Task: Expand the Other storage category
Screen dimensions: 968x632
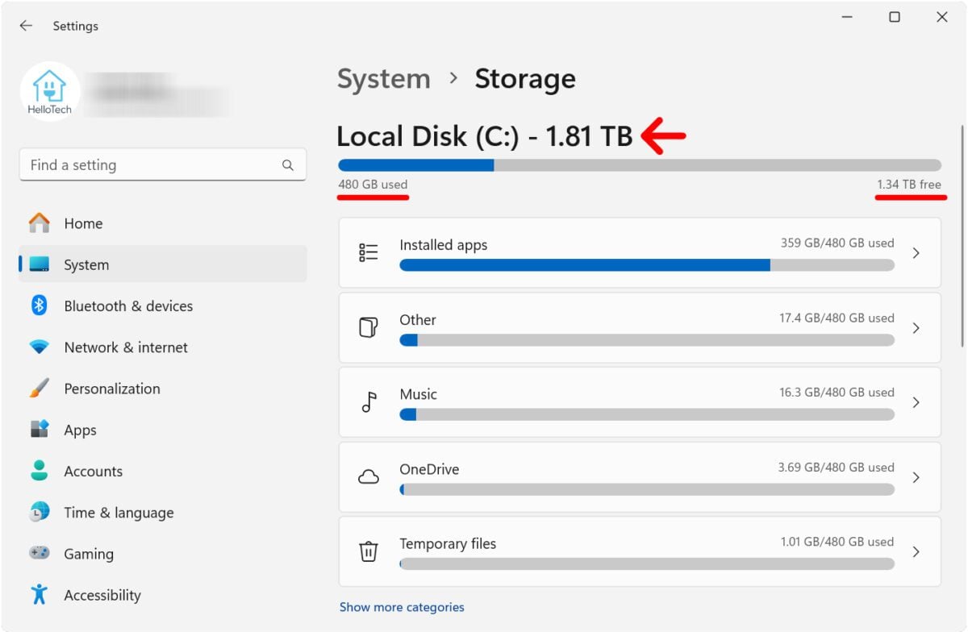Action: click(x=916, y=327)
